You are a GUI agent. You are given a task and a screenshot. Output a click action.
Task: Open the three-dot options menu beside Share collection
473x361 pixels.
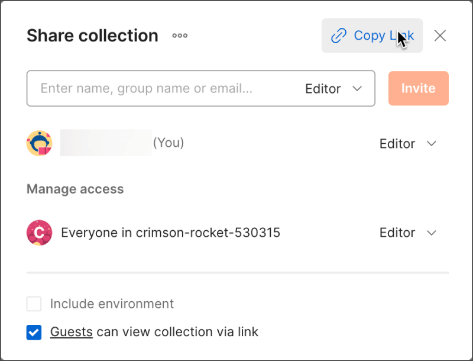[x=179, y=36]
